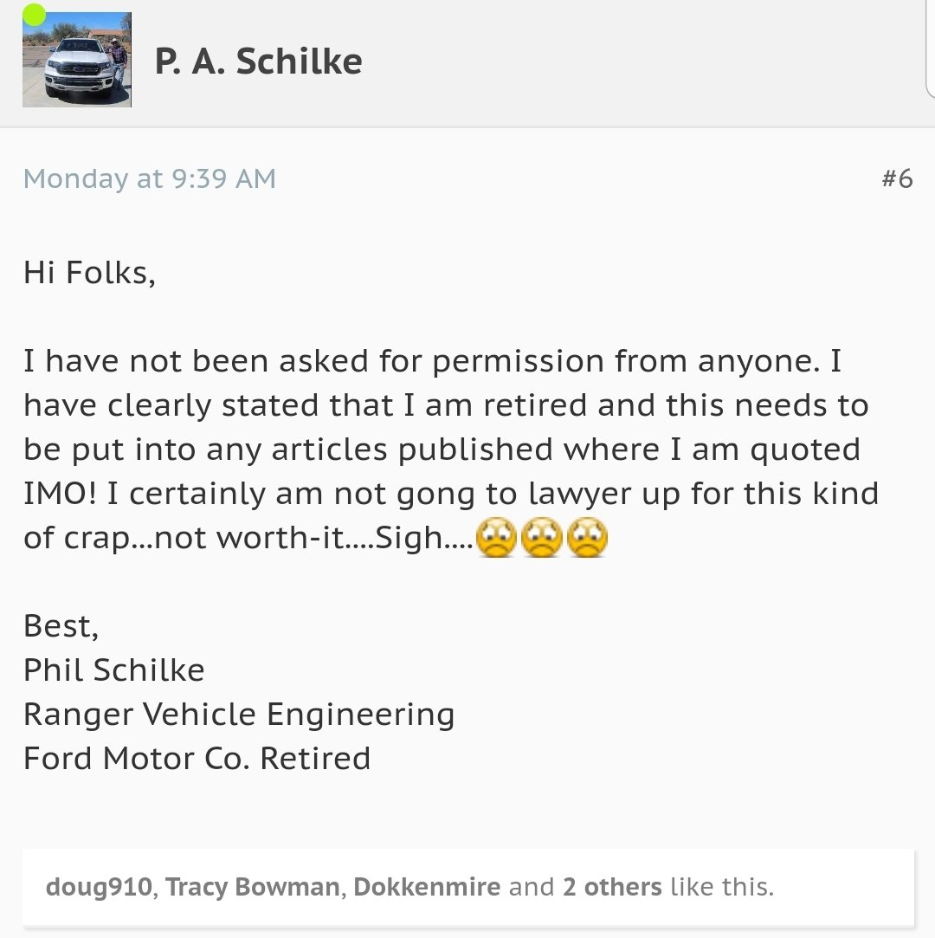Image resolution: width=935 pixels, height=938 pixels.
Task: Click the middle sad face emoji
Action: point(542,537)
